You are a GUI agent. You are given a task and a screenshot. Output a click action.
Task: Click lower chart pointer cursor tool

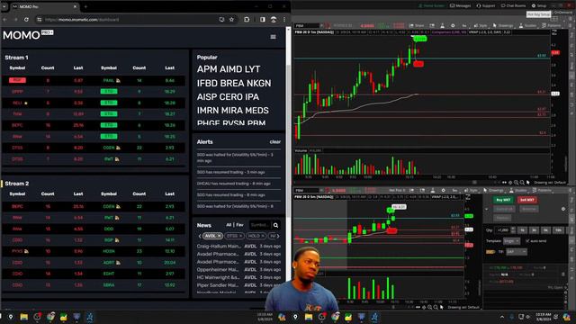[442, 307]
